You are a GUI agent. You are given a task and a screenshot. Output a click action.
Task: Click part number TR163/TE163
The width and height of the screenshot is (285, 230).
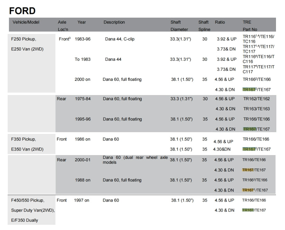pos(256,109)
